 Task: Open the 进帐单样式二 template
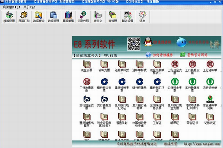[140, 67]
